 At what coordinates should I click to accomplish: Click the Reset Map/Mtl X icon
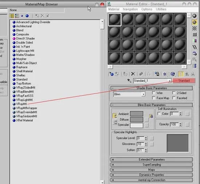(133, 74)
